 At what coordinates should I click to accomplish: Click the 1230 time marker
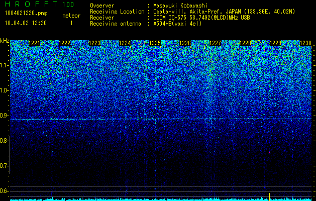click(306, 43)
